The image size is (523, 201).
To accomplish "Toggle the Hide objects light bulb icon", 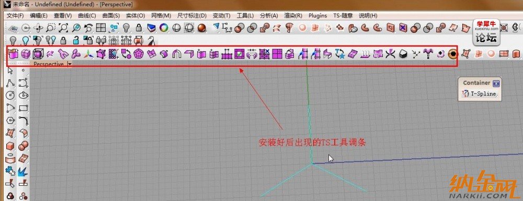I will [14, 41].
